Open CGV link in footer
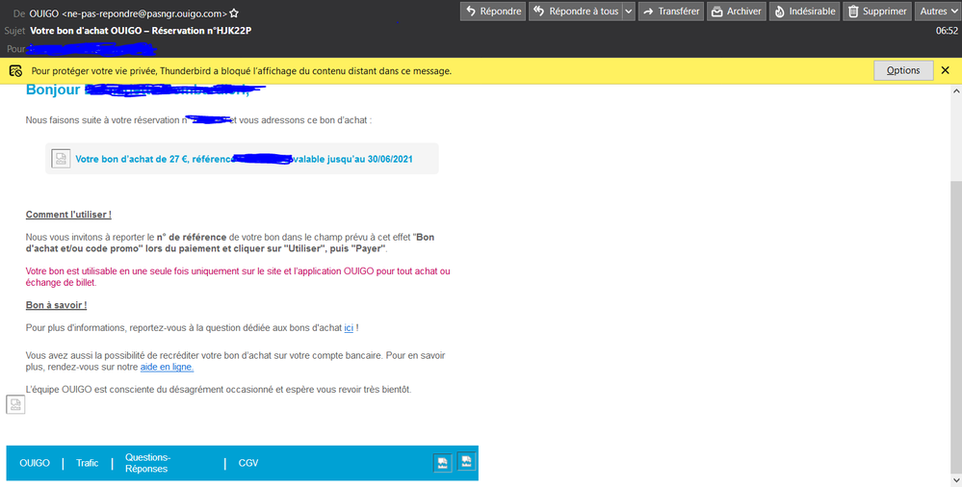 (248, 463)
